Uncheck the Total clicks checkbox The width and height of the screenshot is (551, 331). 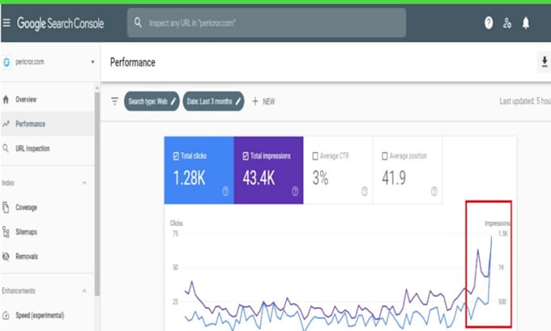tap(176, 156)
